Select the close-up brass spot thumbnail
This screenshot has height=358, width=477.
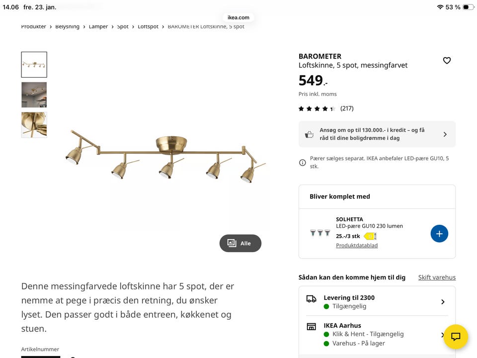34,124
